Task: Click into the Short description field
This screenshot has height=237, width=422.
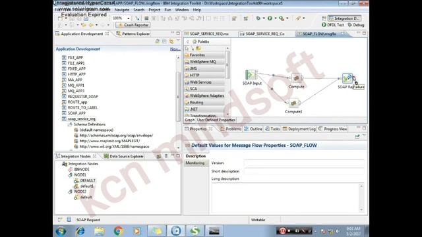Action: point(304,171)
